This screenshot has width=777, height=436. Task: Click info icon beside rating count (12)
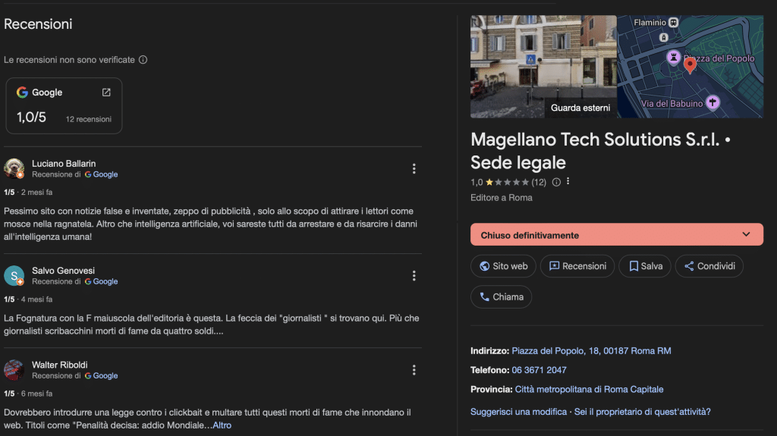(x=556, y=182)
